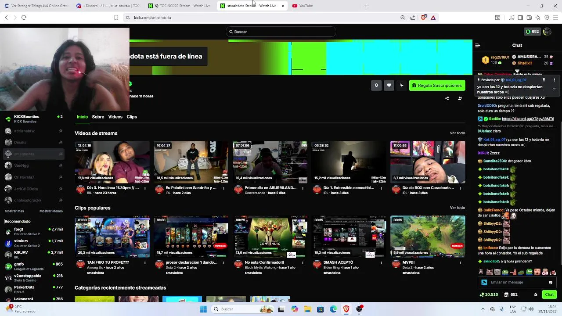Open the KICKs balance 652 button
Viewport: 562px width, 316px height.
coord(532,32)
